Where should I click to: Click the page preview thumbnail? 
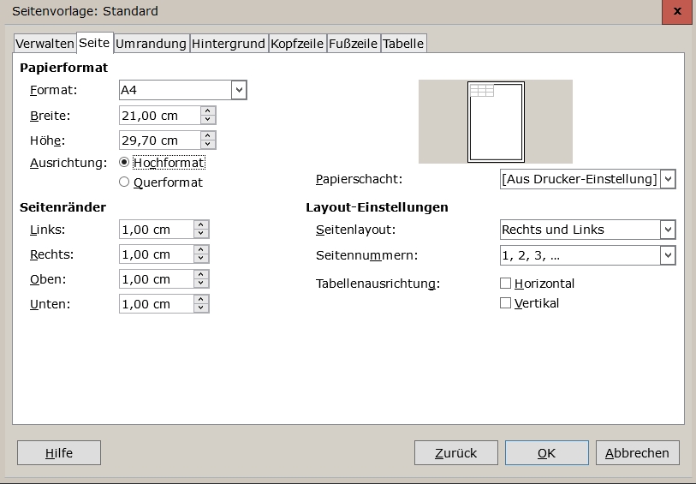496,122
